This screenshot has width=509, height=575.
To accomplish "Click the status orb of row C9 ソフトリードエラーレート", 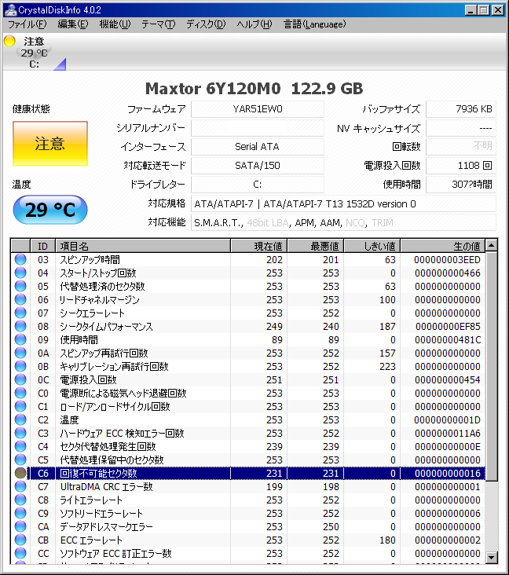I will 20,513.
